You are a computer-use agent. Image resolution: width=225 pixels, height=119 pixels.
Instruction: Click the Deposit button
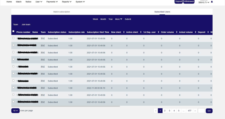178,2
